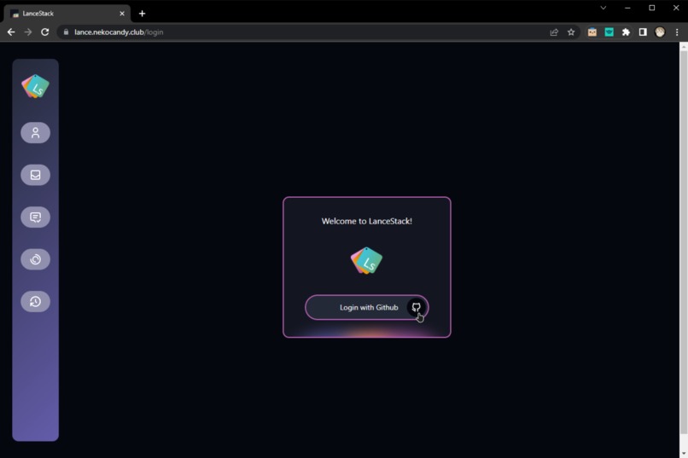This screenshot has width=688, height=458.
Task: Bookmark this page with star icon
Action: 571,32
